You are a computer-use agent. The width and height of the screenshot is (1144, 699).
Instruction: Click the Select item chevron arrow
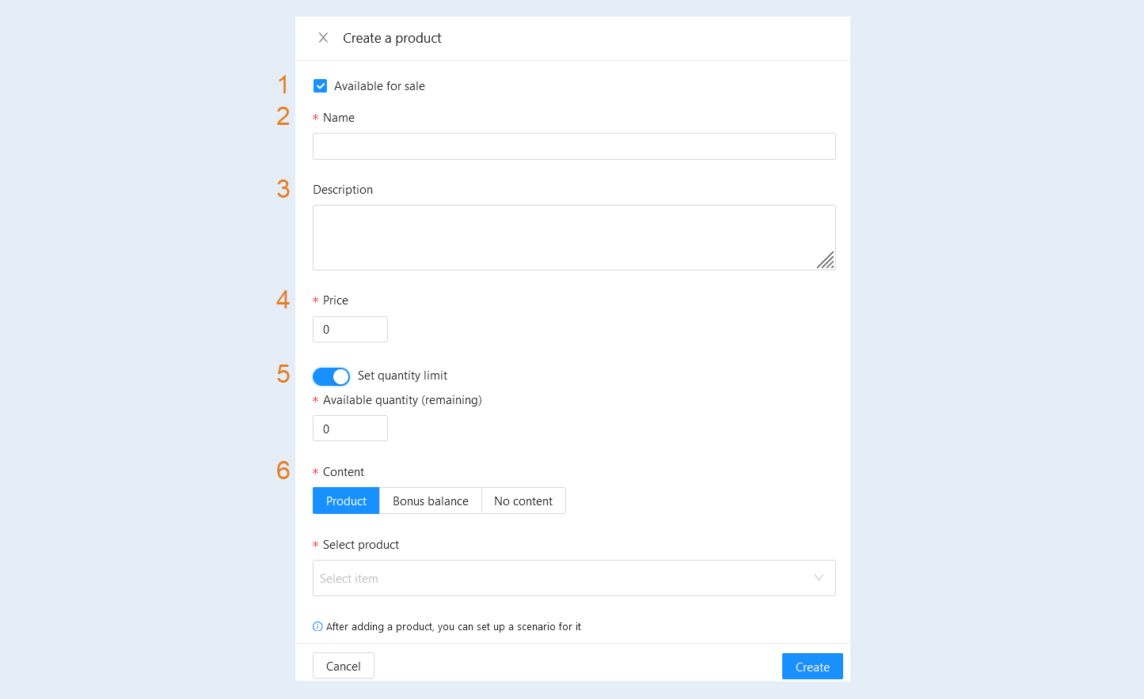pyautogui.click(x=819, y=578)
